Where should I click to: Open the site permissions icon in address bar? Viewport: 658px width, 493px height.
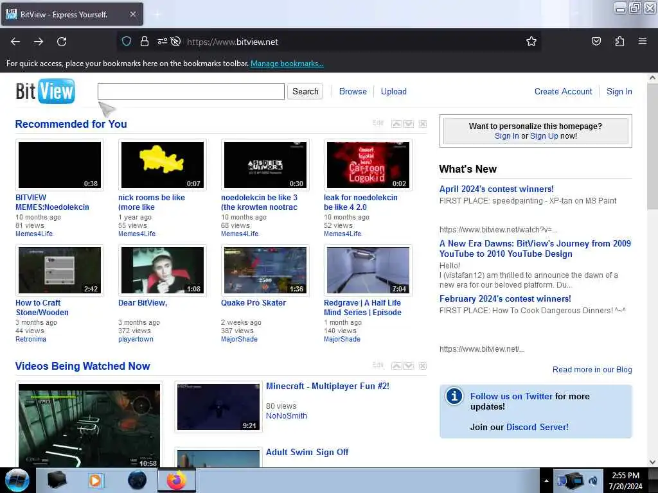[163, 42]
